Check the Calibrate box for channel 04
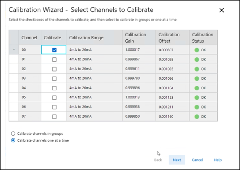The width and height of the screenshot is (240, 170). (x=54, y=88)
